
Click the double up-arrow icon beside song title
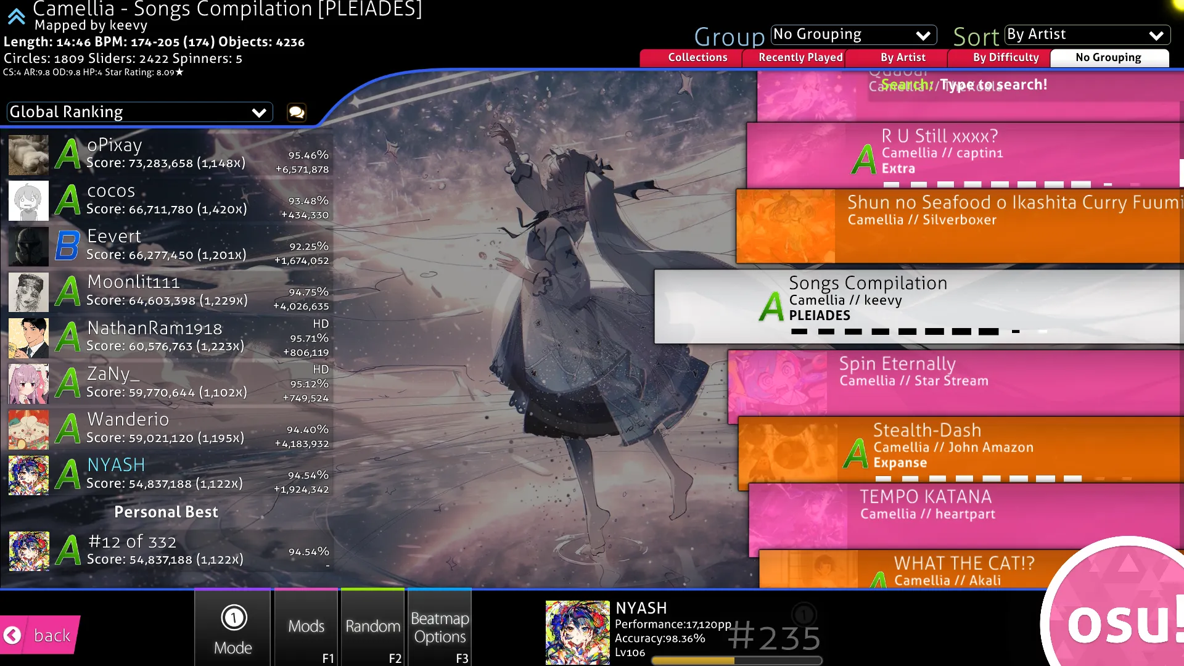click(x=17, y=16)
